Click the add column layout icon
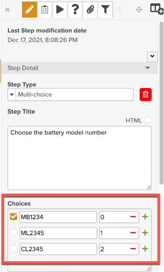The height and width of the screenshot is (272, 164). (156, 9)
